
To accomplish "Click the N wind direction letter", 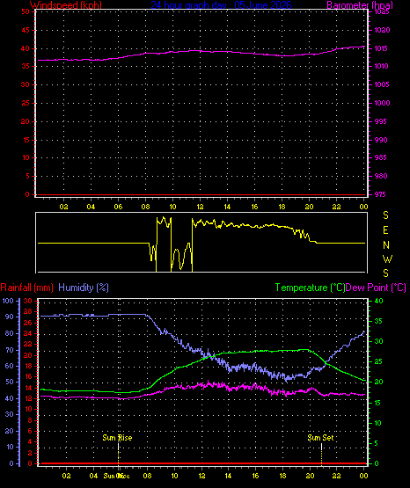I will click(386, 245).
